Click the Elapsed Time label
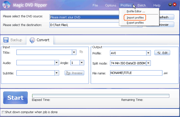 [41, 100]
